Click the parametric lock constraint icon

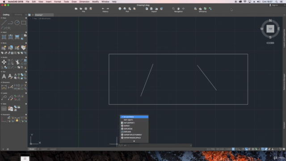point(17,120)
